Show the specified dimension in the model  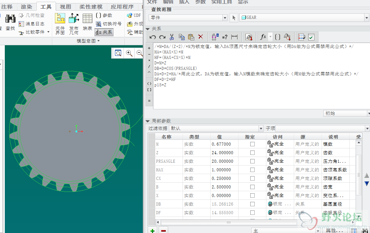point(234,37)
